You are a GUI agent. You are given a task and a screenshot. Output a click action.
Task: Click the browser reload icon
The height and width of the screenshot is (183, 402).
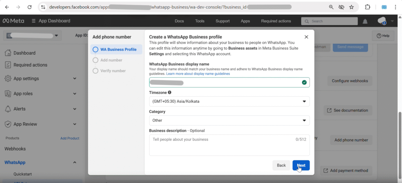[x=30, y=7]
